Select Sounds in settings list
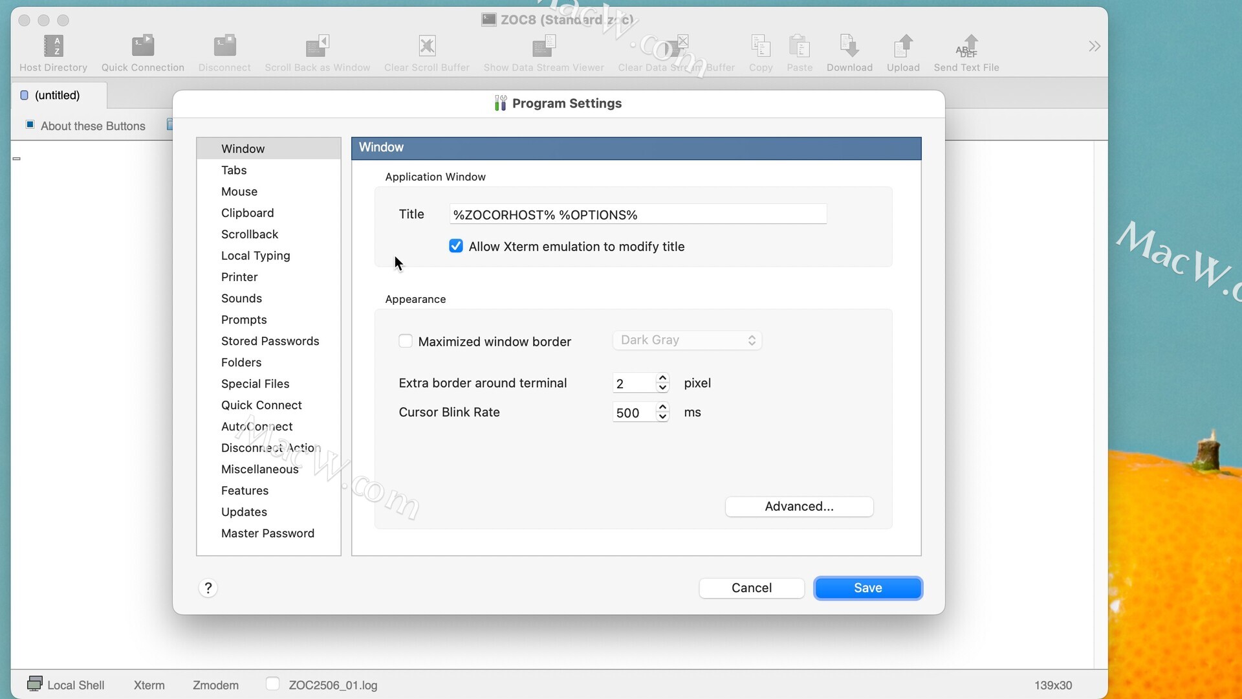1242x699 pixels. [268, 298]
